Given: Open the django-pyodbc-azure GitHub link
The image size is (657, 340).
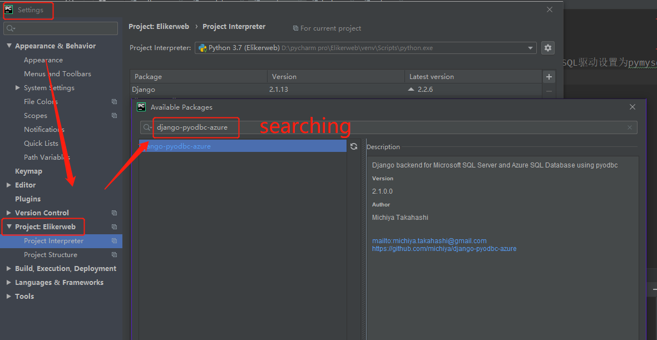Looking at the screenshot, I should pos(444,249).
